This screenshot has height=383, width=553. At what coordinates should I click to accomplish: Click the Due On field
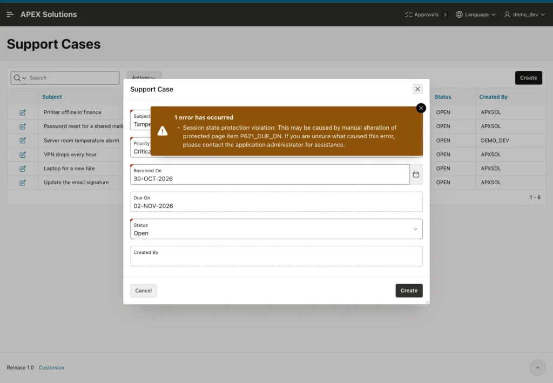tap(276, 201)
